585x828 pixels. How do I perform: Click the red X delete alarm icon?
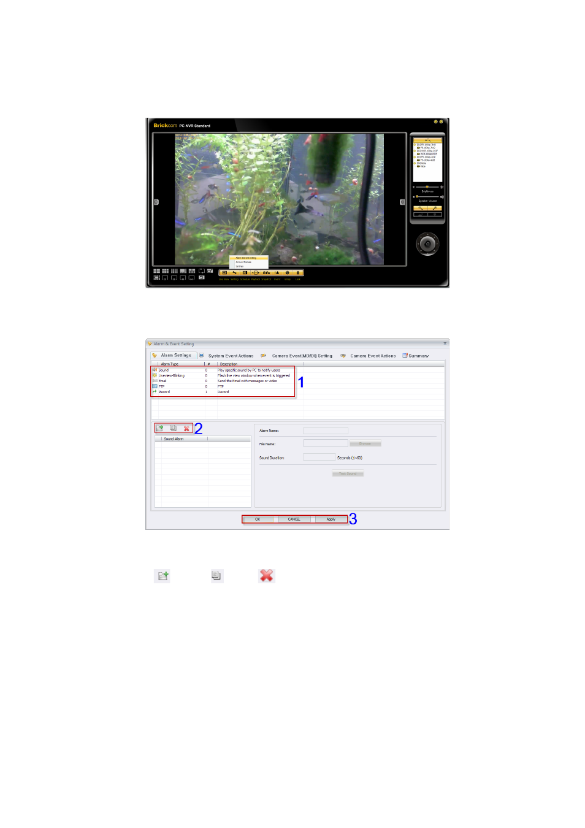point(186,429)
